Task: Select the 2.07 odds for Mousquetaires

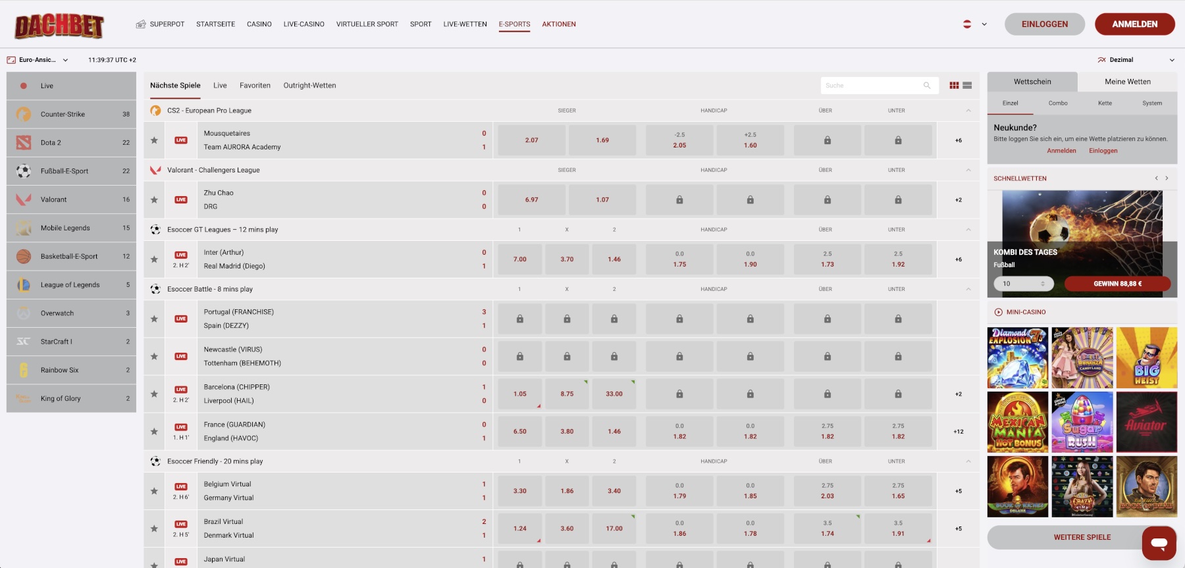Action: click(532, 140)
